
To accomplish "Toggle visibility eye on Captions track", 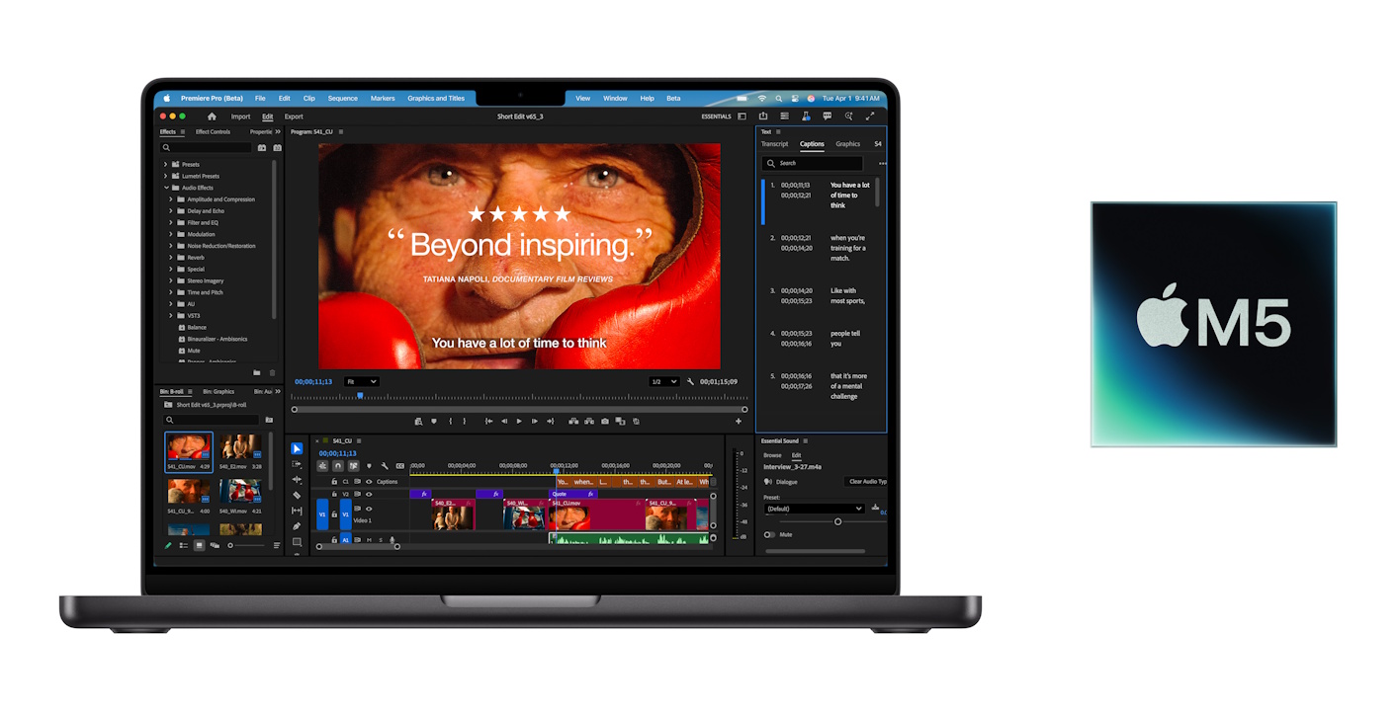I will [369, 482].
